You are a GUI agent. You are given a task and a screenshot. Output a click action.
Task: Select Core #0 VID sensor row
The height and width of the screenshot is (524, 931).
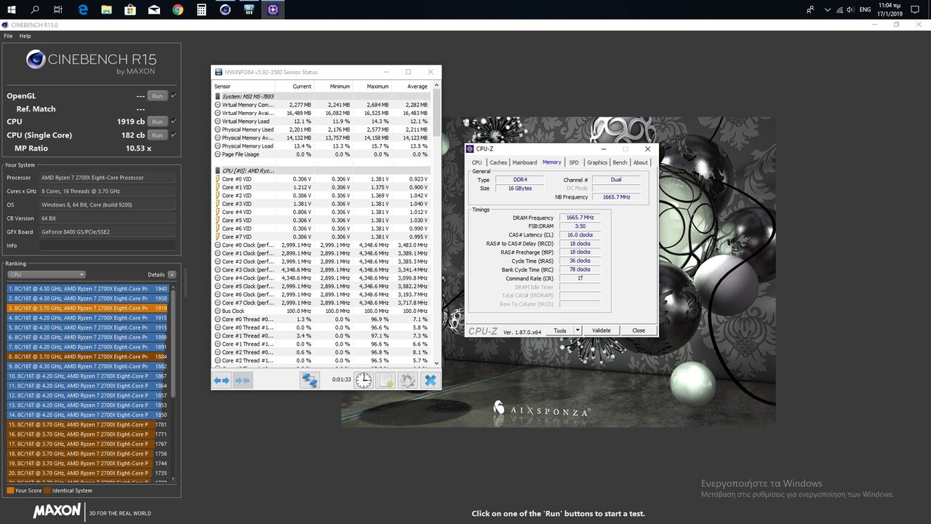point(321,179)
